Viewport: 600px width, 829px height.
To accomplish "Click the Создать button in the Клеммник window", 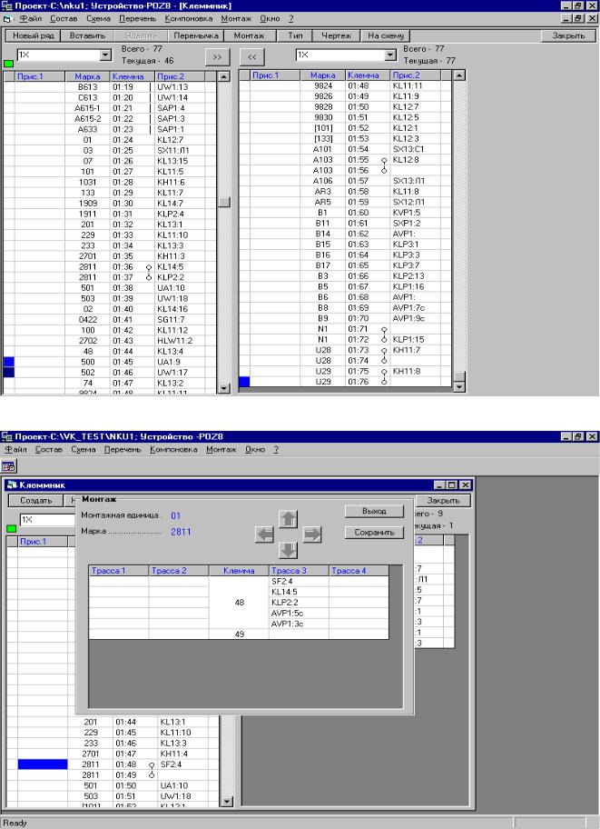I will [36, 500].
